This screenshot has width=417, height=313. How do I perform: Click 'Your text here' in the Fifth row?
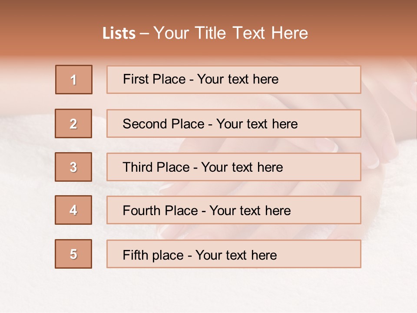[x=236, y=255]
